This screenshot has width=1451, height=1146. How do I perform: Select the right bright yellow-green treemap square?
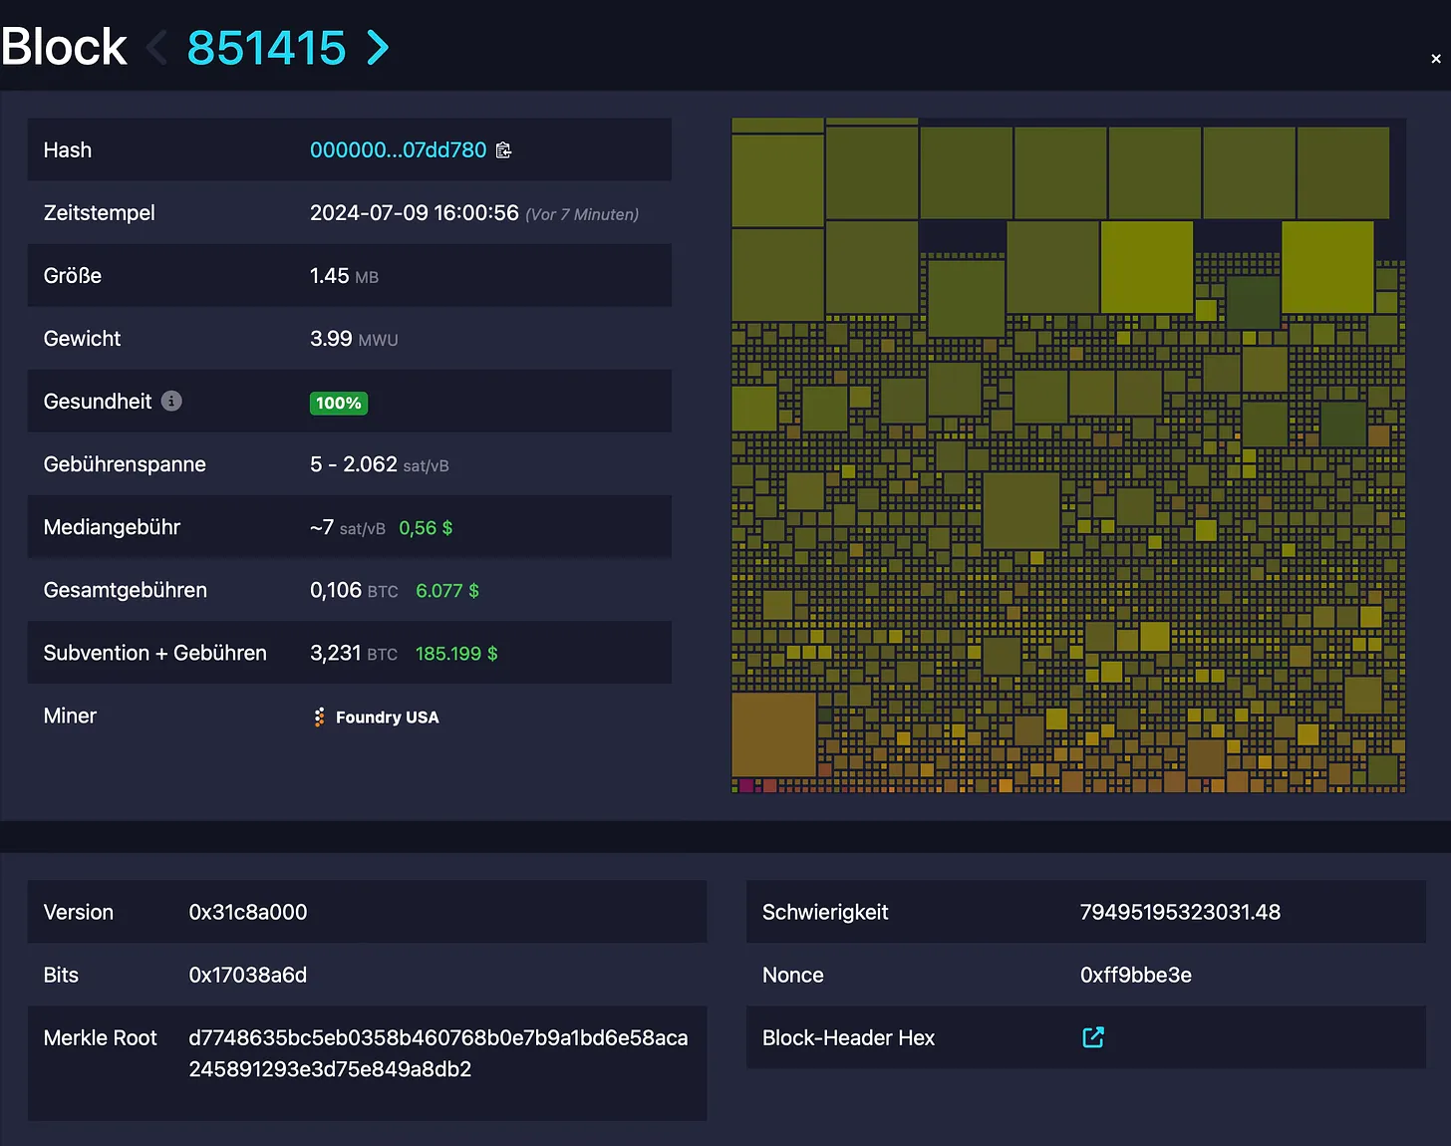click(1326, 267)
